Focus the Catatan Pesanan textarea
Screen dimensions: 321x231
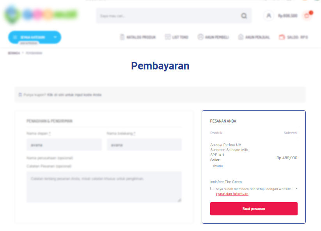pyautogui.click(x=104, y=187)
